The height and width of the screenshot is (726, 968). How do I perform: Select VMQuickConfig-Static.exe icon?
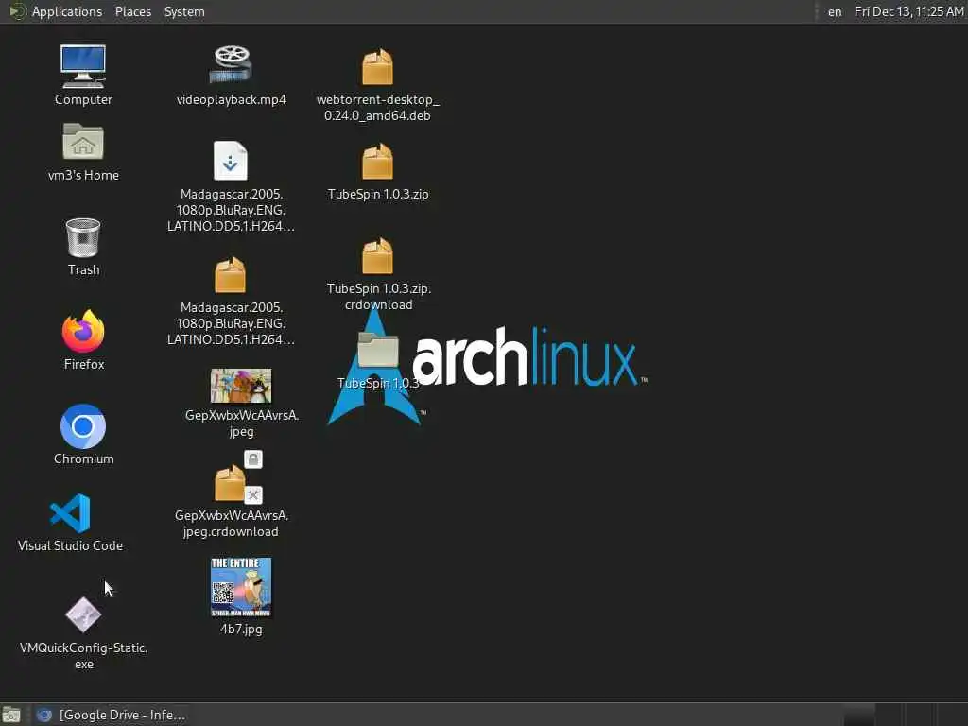tap(83, 614)
